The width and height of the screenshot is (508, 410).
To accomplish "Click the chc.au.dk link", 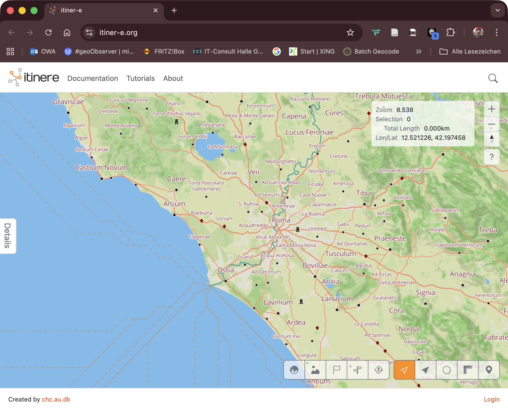I will (55, 399).
